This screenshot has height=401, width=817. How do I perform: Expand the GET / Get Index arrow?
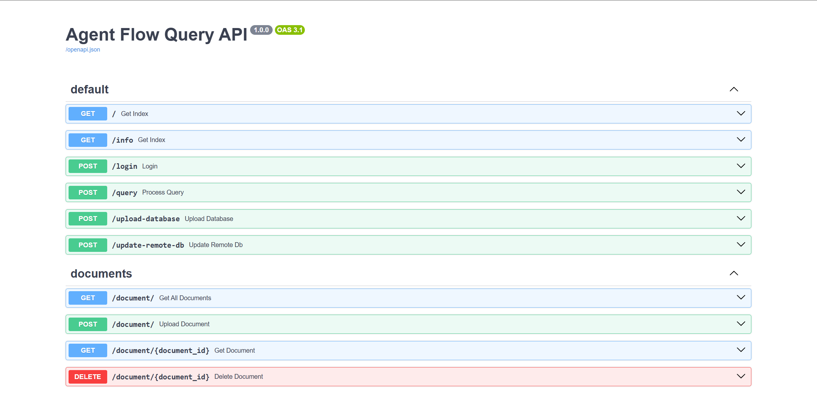pyautogui.click(x=741, y=113)
